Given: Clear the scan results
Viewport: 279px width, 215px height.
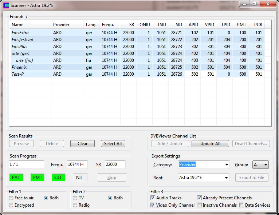Looking at the screenshot, I should click(82, 144).
